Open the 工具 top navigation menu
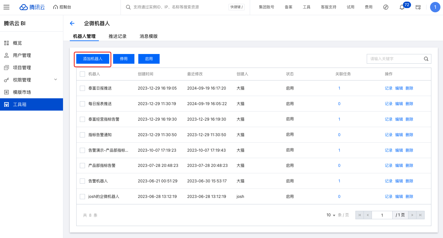 click(x=306, y=7)
